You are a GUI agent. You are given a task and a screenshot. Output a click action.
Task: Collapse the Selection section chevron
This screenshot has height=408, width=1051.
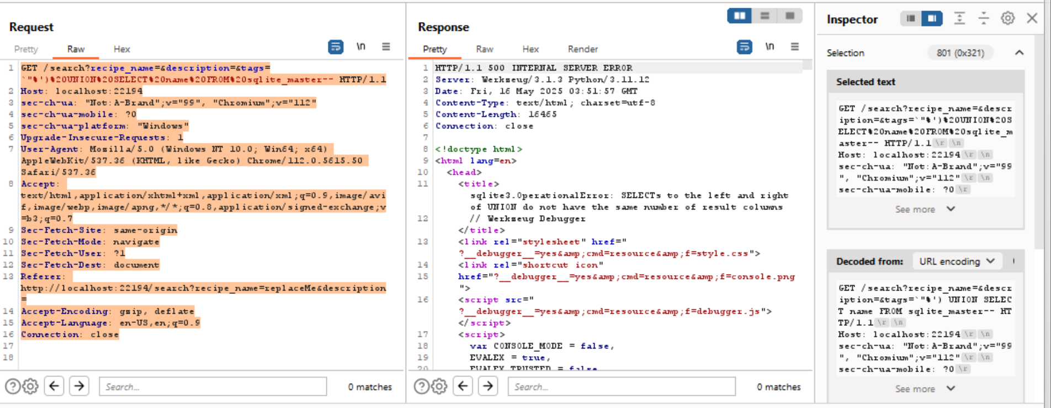1019,53
